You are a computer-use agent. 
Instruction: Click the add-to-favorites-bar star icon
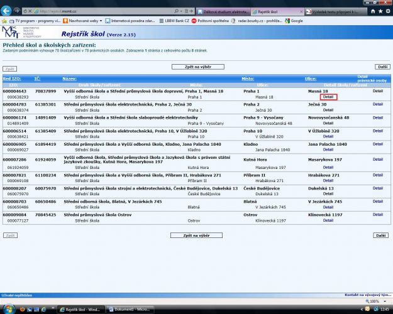tap(4, 21)
